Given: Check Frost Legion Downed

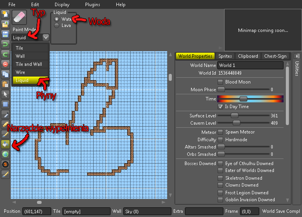Looking at the screenshot, I should point(220,192).
